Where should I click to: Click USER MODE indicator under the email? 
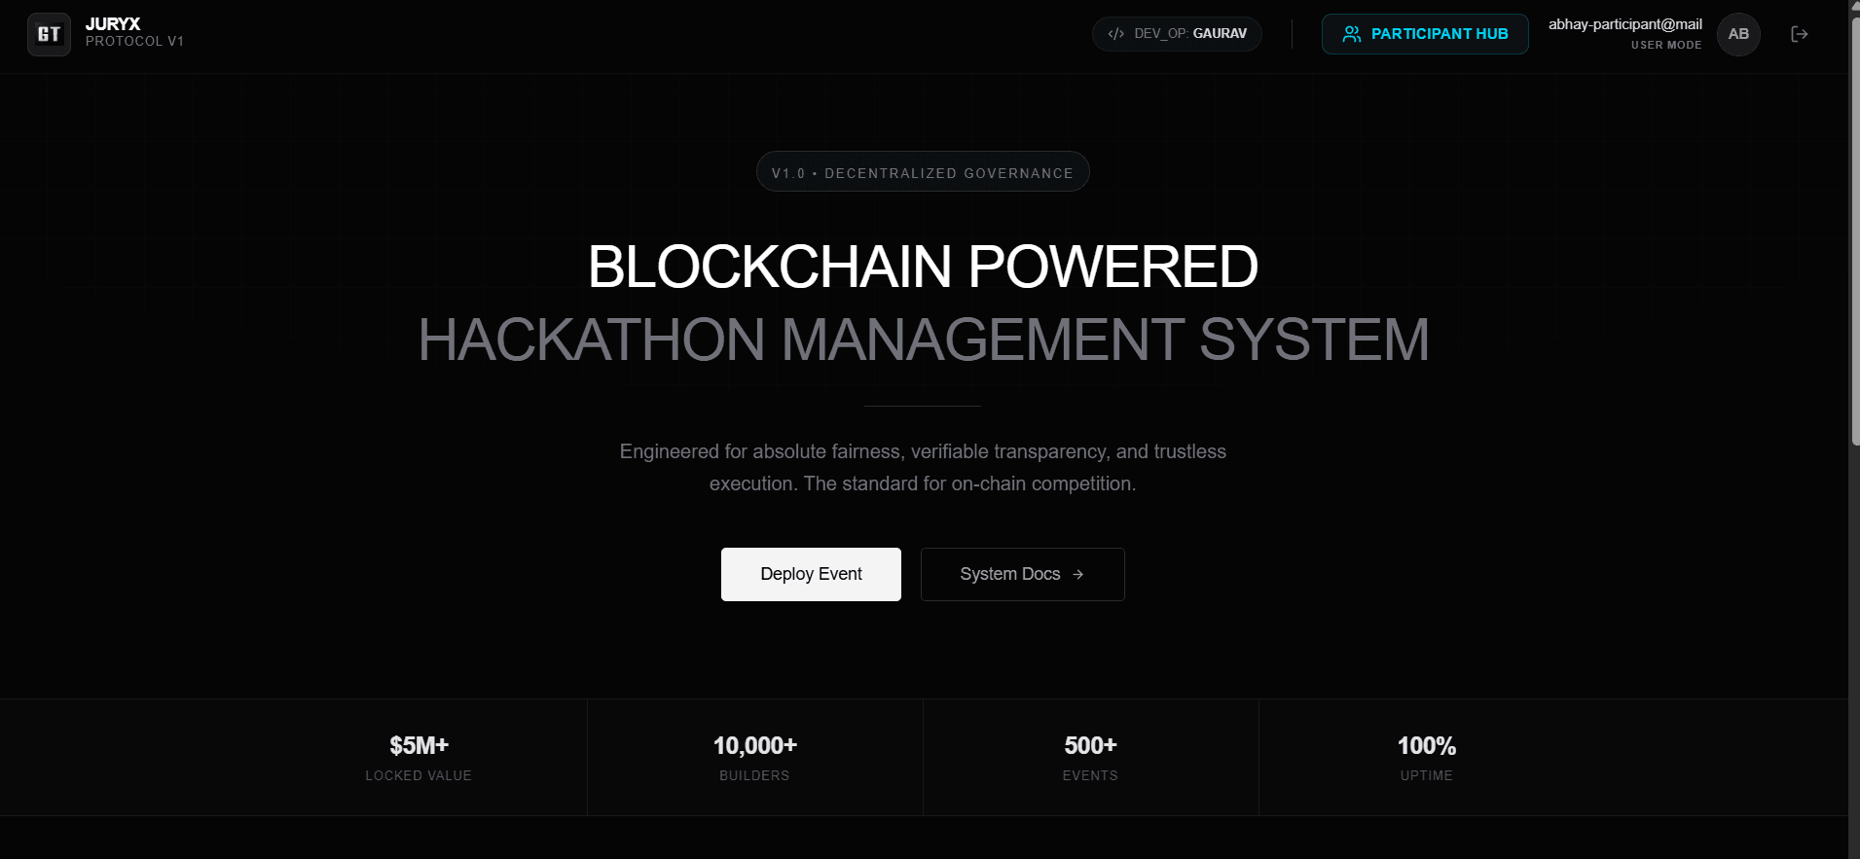click(x=1666, y=45)
